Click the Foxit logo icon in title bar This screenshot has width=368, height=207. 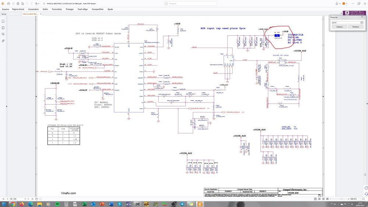(3, 4)
